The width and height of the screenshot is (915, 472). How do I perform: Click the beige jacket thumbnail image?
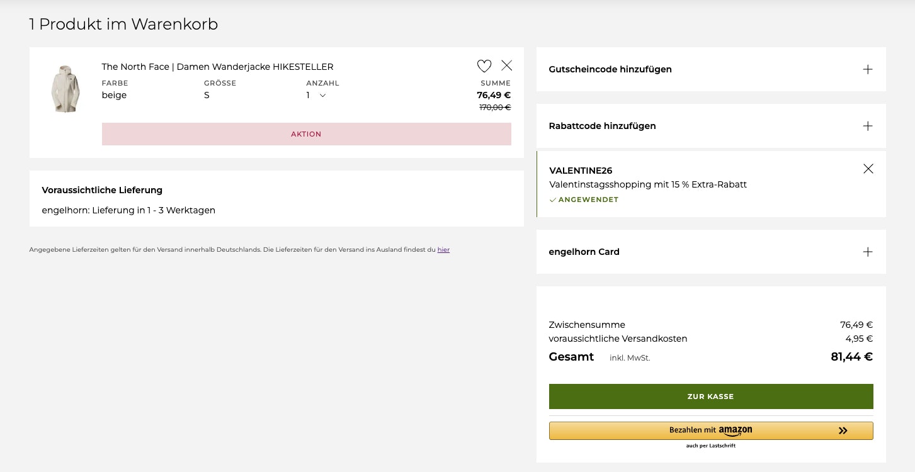click(65, 89)
